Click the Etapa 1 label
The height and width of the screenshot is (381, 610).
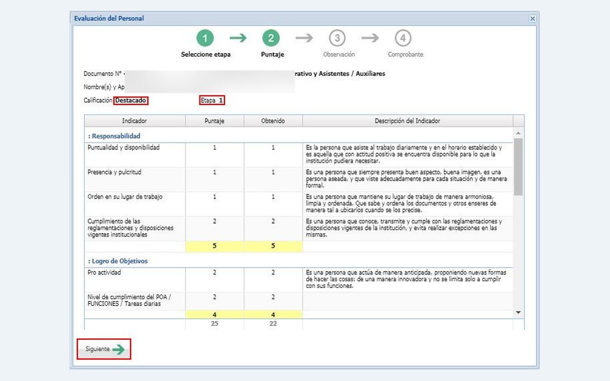tap(212, 101)
